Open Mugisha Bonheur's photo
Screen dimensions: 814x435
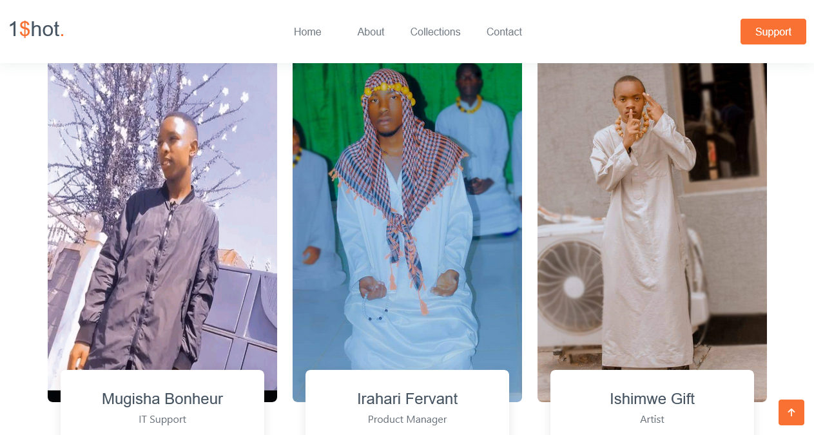(x=162, y=216)
